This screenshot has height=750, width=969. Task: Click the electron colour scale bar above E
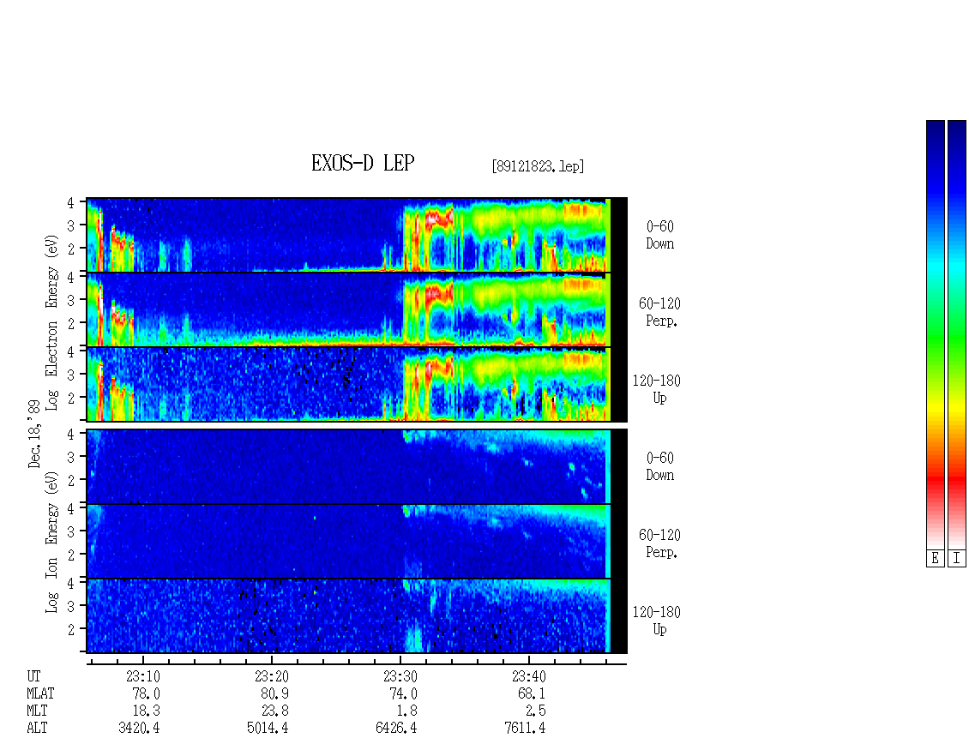click(x=935, y=333)
